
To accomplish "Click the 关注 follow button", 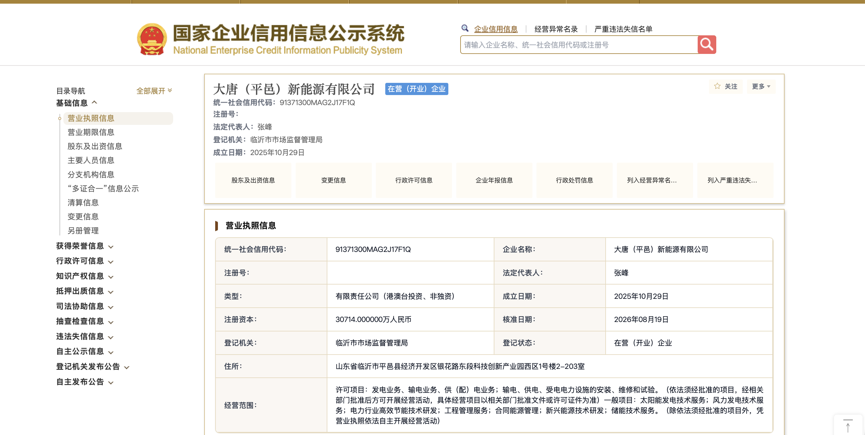I will 726,86.
